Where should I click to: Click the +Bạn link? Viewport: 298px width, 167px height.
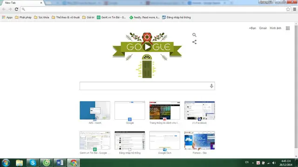pyautogui.click(x=252, y=28)
